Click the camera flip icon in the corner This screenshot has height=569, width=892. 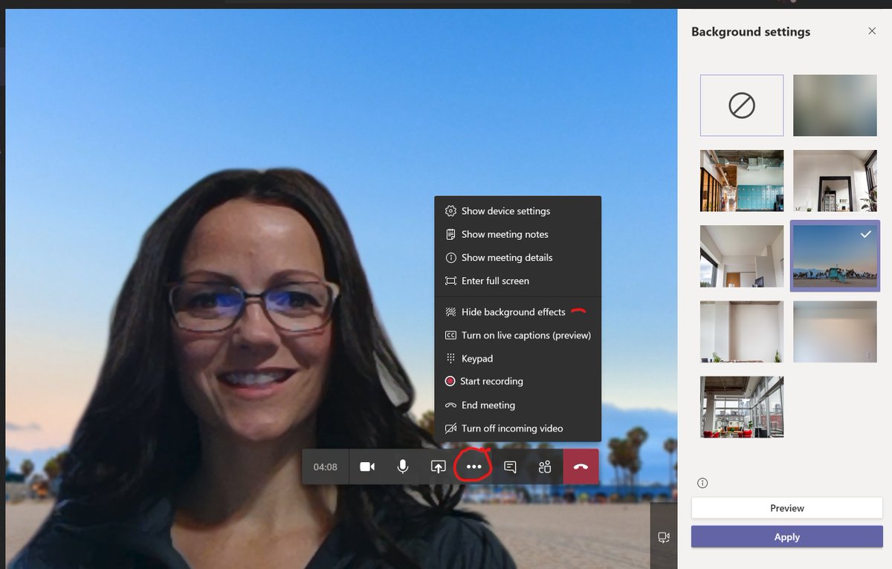664,536
